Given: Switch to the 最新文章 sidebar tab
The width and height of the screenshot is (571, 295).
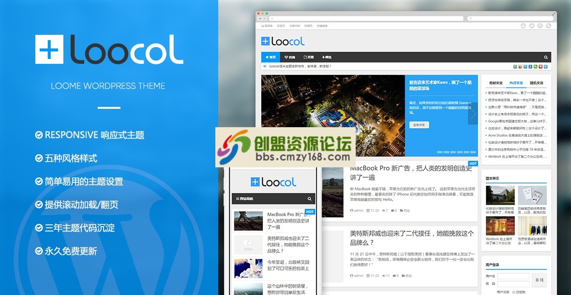Looking at the screenshot, I should 496,83.
